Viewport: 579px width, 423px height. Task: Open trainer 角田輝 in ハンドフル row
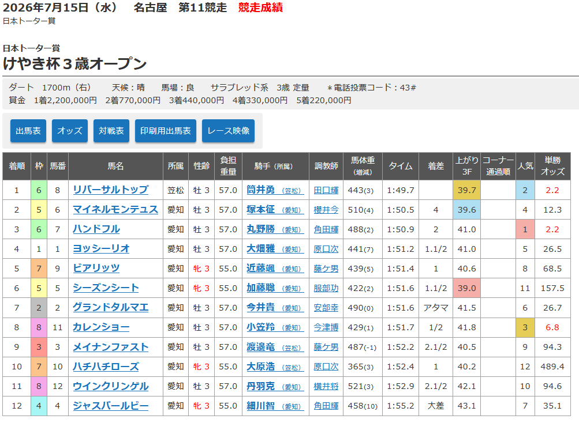click(326, 229)
